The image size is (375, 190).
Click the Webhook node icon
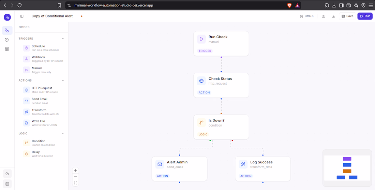click(x=27, y=59)
